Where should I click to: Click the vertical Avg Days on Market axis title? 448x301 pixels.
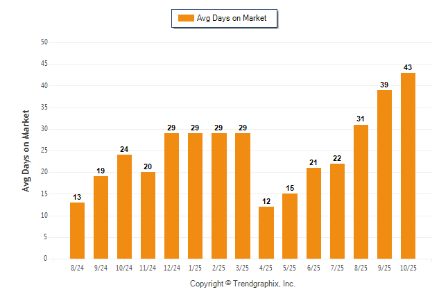pos(26,150)
